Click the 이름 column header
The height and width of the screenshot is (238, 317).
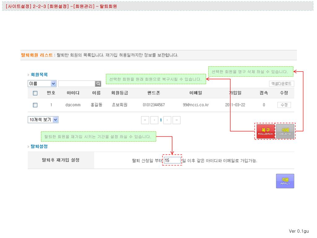97,93
